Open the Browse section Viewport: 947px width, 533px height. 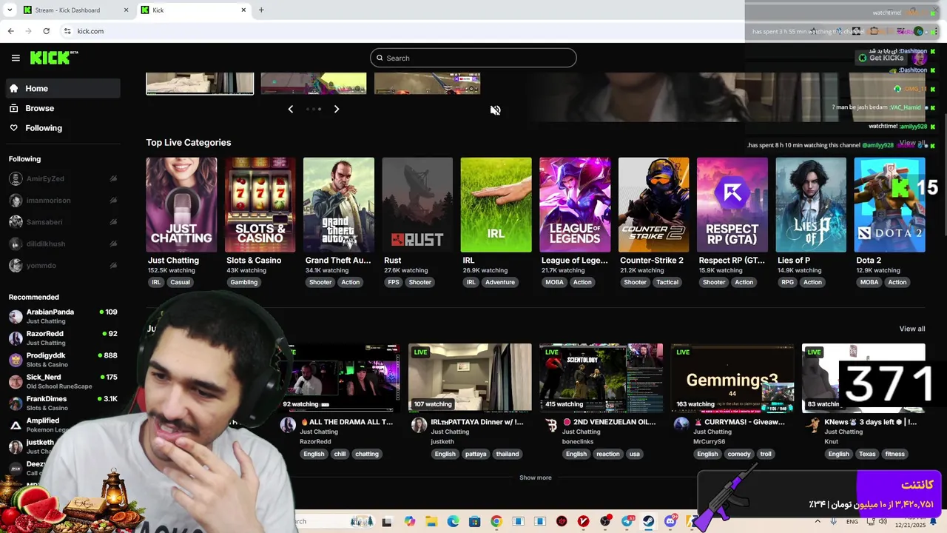[63, 108]
